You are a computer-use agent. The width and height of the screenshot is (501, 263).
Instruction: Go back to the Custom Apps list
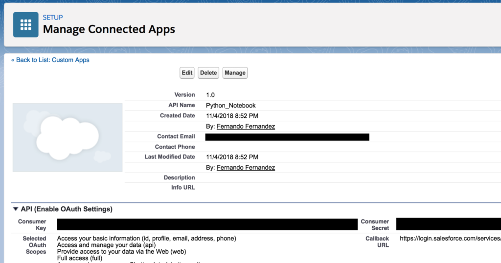(x=50, y=60)
